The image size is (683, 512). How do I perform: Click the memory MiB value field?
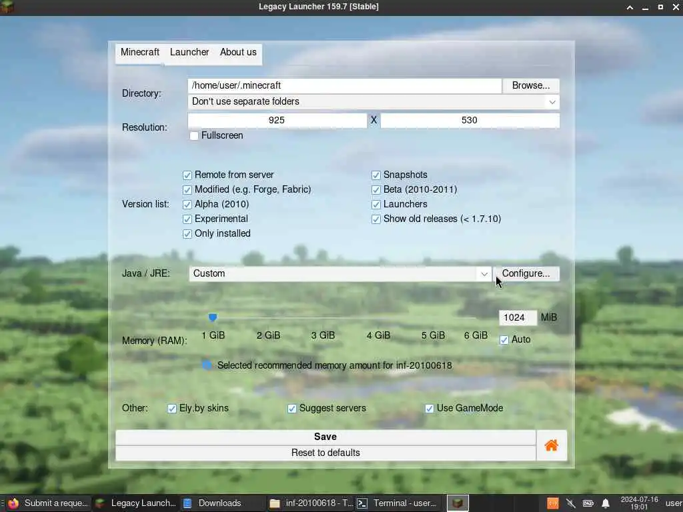(518, 318)
